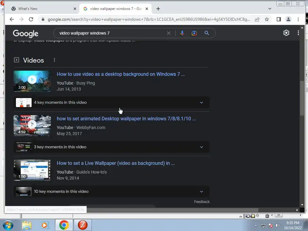The image size is (308, 231).
Task: Click the Google search input field
Action: (x=112, y=33)
